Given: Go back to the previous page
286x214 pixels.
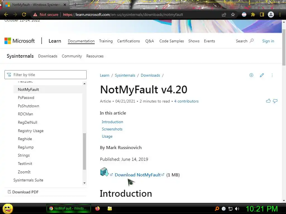Looking at the screenshot, I should 6,14.
